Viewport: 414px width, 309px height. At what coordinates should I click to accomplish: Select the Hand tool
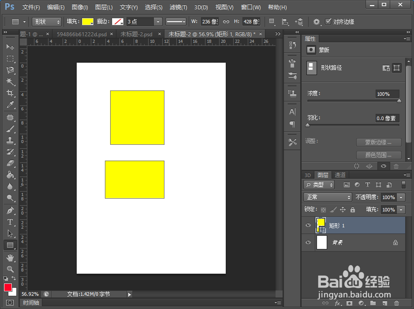tap(10, 258)
